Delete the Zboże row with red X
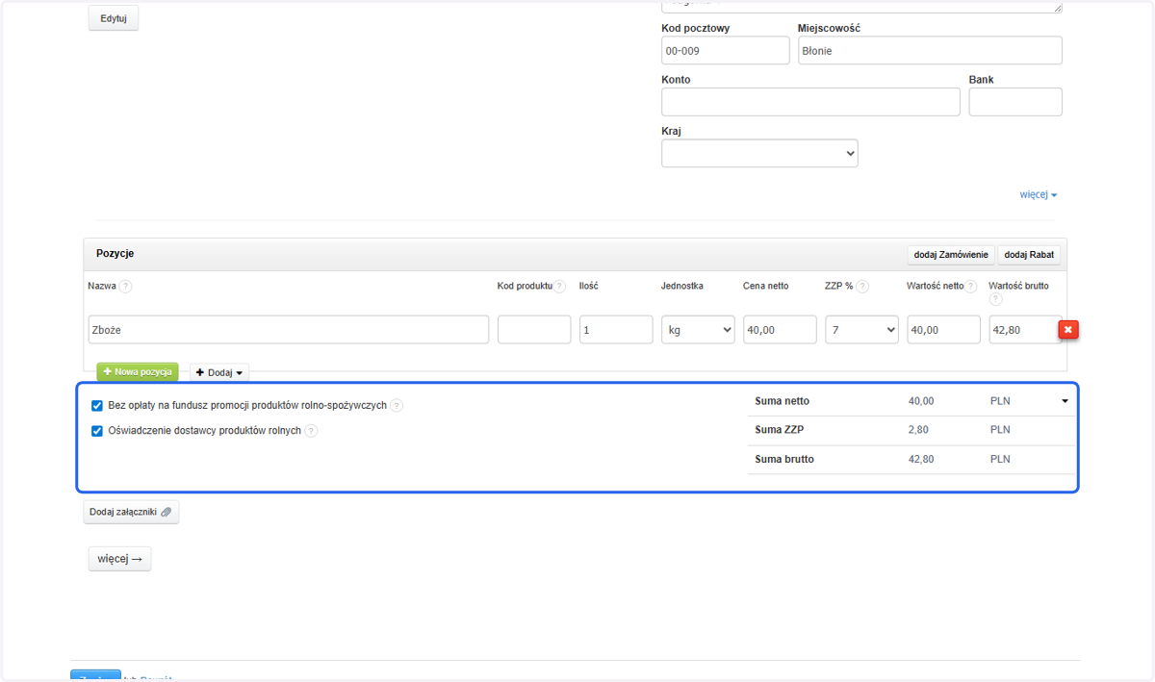This screenshot has width=1155, height=682. 1068,330
